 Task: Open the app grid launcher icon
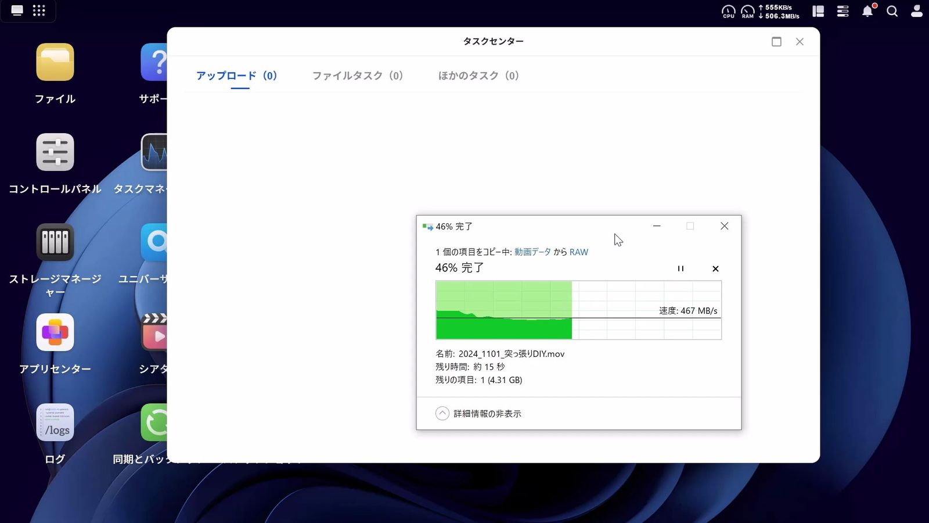tap(39, 10)
